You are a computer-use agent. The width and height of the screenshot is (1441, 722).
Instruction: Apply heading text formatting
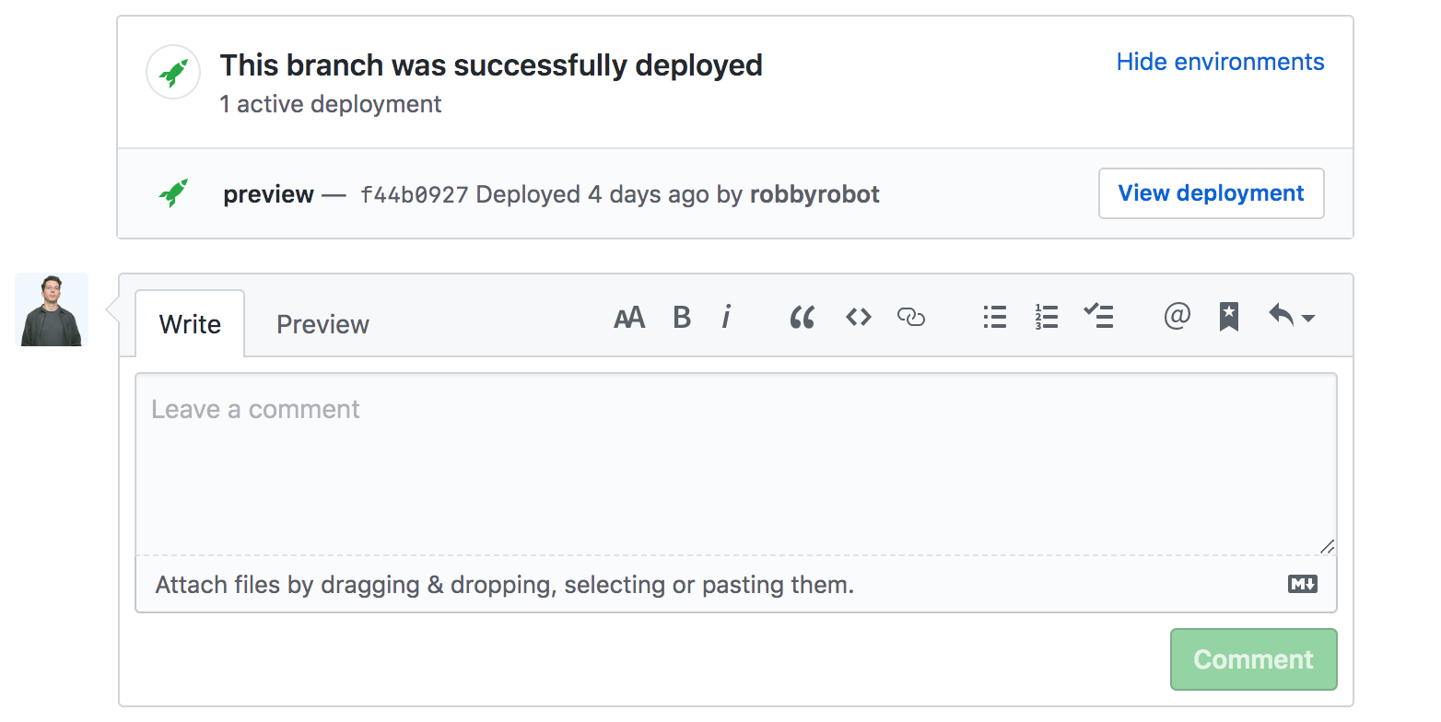click(629, 317)
